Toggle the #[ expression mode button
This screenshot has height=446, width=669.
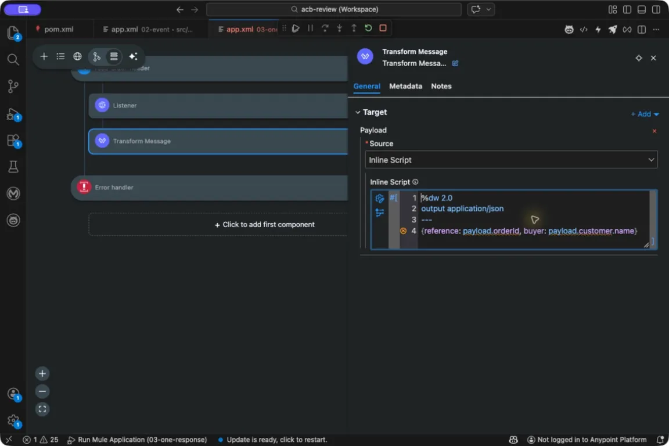393,197
